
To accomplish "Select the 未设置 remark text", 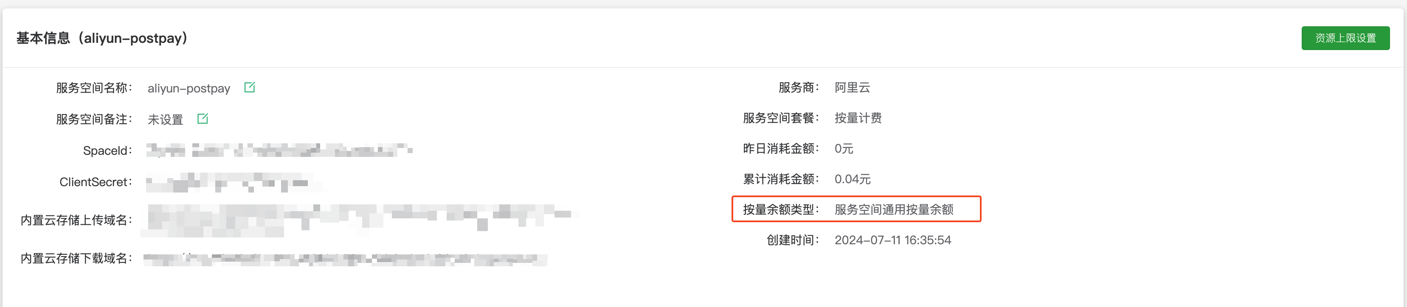I will (166, 119).
